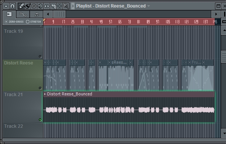This screenshot has height=144, width=226.
Task: Click the vertical scroll up arrow
Action: point(224,30)
